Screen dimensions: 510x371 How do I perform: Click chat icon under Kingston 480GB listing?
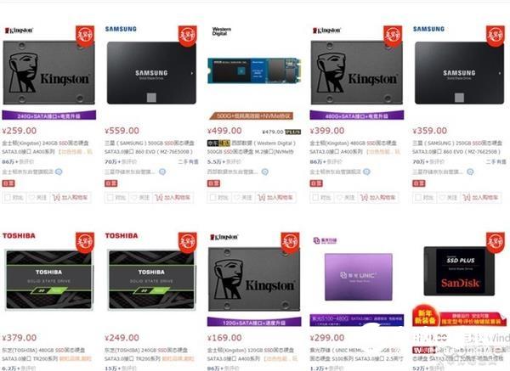tap(366, 171)
